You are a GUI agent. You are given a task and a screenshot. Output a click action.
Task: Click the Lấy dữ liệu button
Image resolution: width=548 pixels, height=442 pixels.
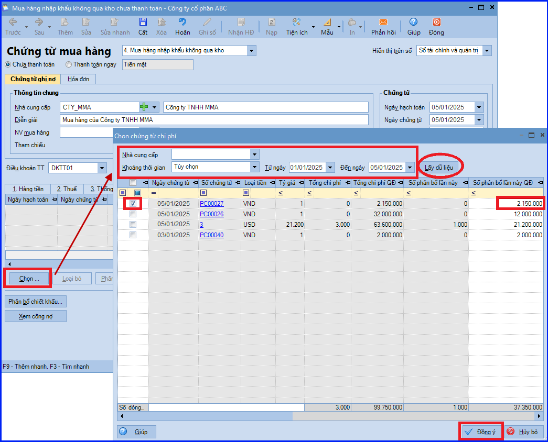tap(438, 168)
